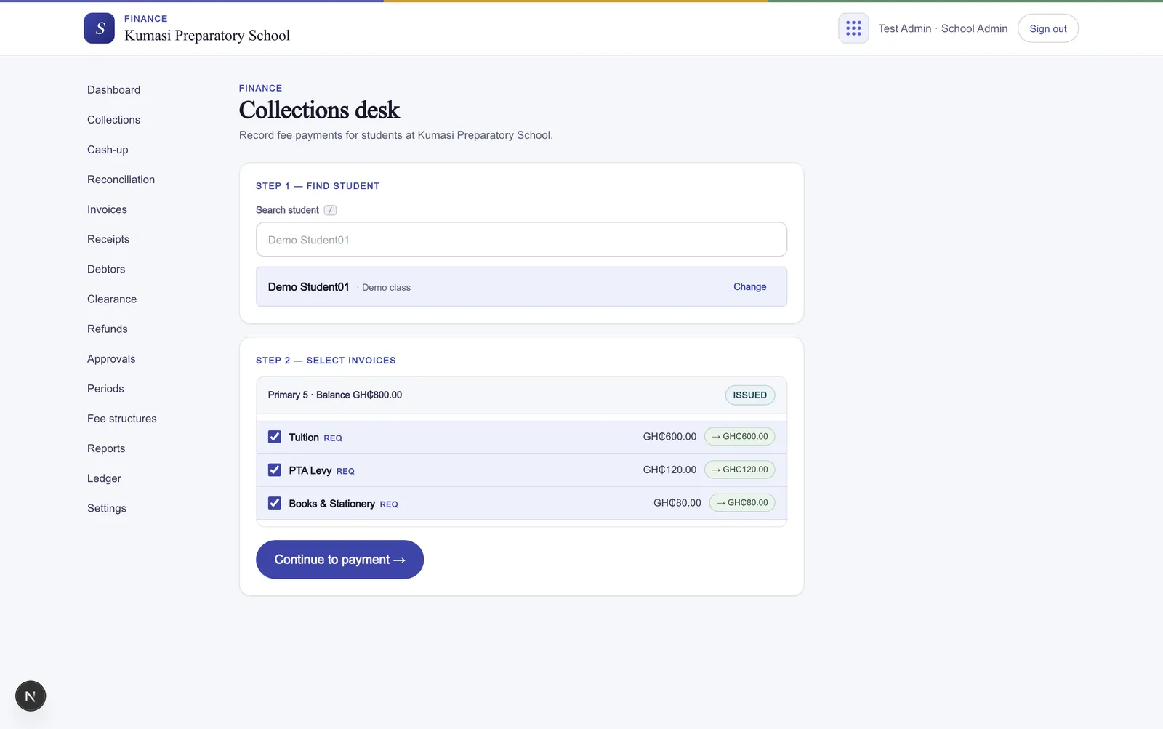Uncheck the Tuition checkbox
Viewport: 1163px width, 729px height.
pyautogui.click(x=275, y=437)
